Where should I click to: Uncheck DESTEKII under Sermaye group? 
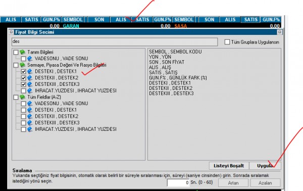23,78
